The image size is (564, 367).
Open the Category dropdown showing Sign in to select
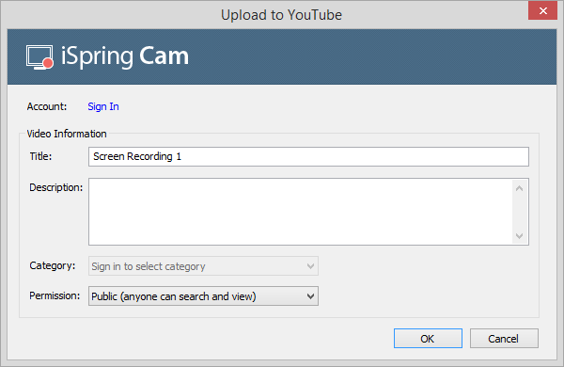tap(203, 266)
